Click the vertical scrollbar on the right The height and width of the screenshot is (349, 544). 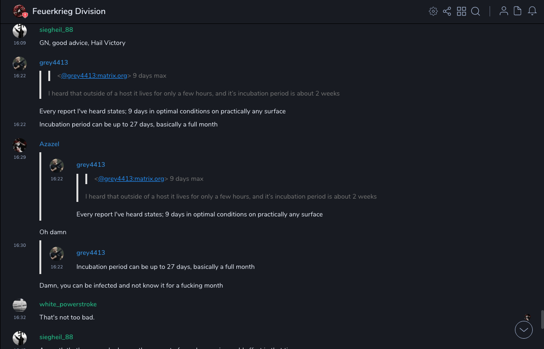coord(542,319)
